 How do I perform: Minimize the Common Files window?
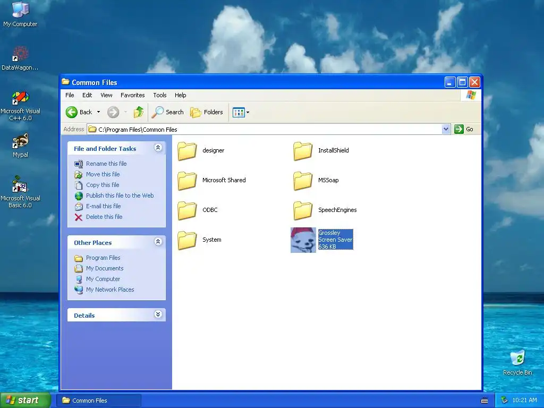[x=449, y=82]
